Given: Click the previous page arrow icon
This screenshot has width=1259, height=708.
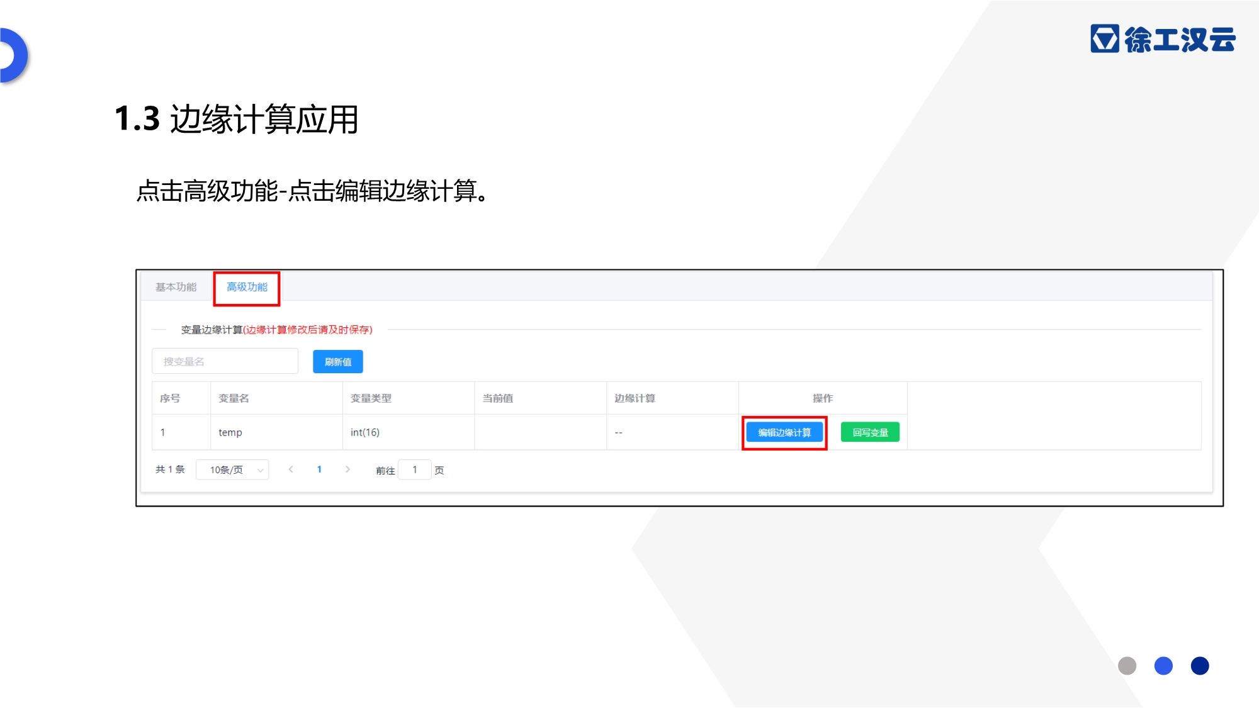Looking at the screenshot, I should tap(291, 469).
